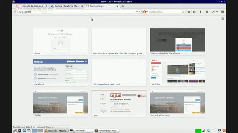Click the show desktop windows panel icon
The image size is (238, 133).
click(x=29, y=130)
